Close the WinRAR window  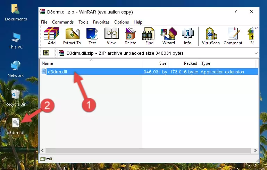[x=251, y=11]
